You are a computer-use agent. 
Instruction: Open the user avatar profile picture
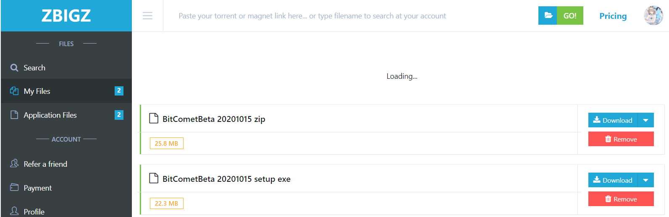click(653, 15)
